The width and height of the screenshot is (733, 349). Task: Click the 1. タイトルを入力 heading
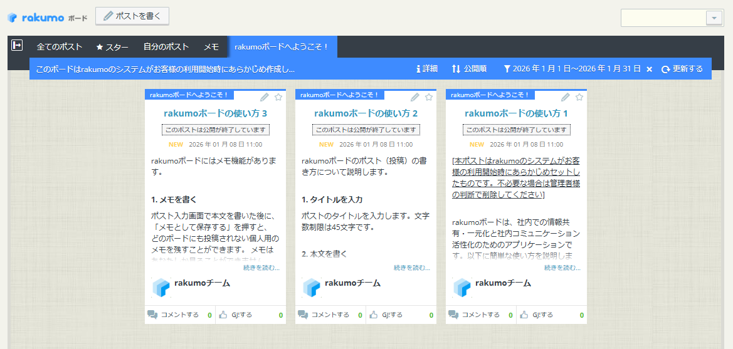pyautogui.click(x=332, y=199)
